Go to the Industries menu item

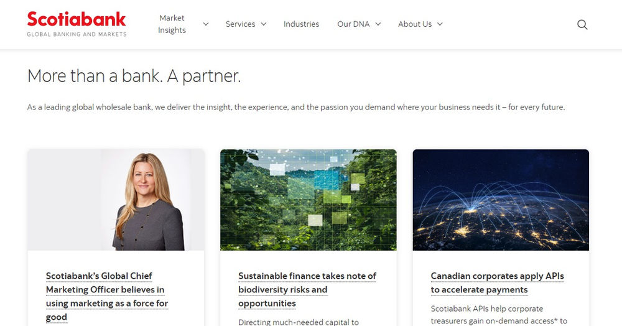(301, 24)
